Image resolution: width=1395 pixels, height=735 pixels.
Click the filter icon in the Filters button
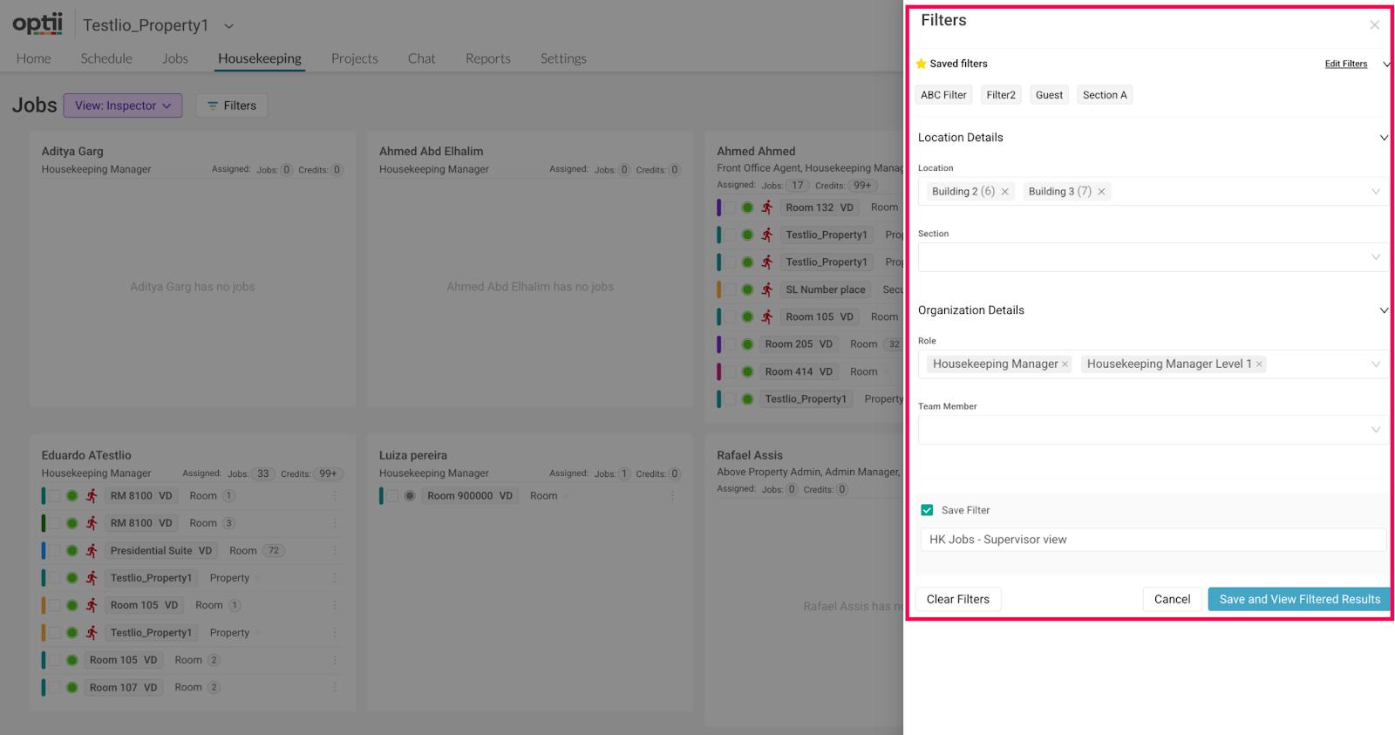click(212, 105)
